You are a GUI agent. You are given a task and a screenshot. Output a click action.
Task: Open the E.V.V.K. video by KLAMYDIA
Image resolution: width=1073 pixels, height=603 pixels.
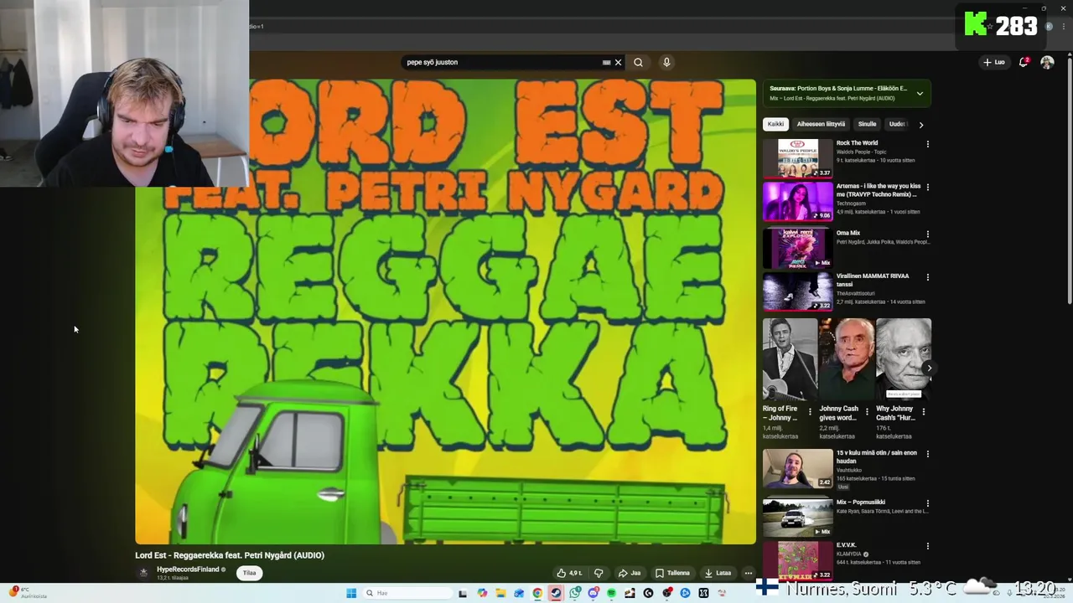coord(798,560)
